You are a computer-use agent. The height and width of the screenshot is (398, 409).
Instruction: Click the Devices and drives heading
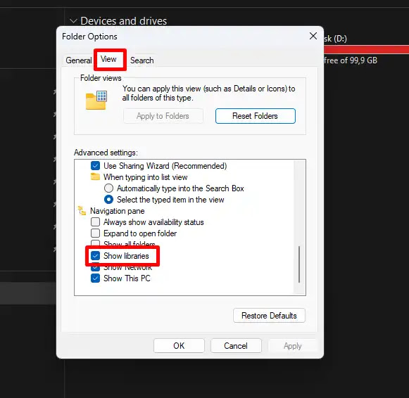pyautogui.click(x=124, y=21)
